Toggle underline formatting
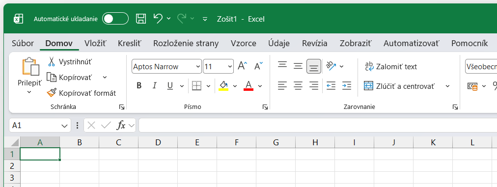Screen dimensions: 497x187 click(170, 85)
